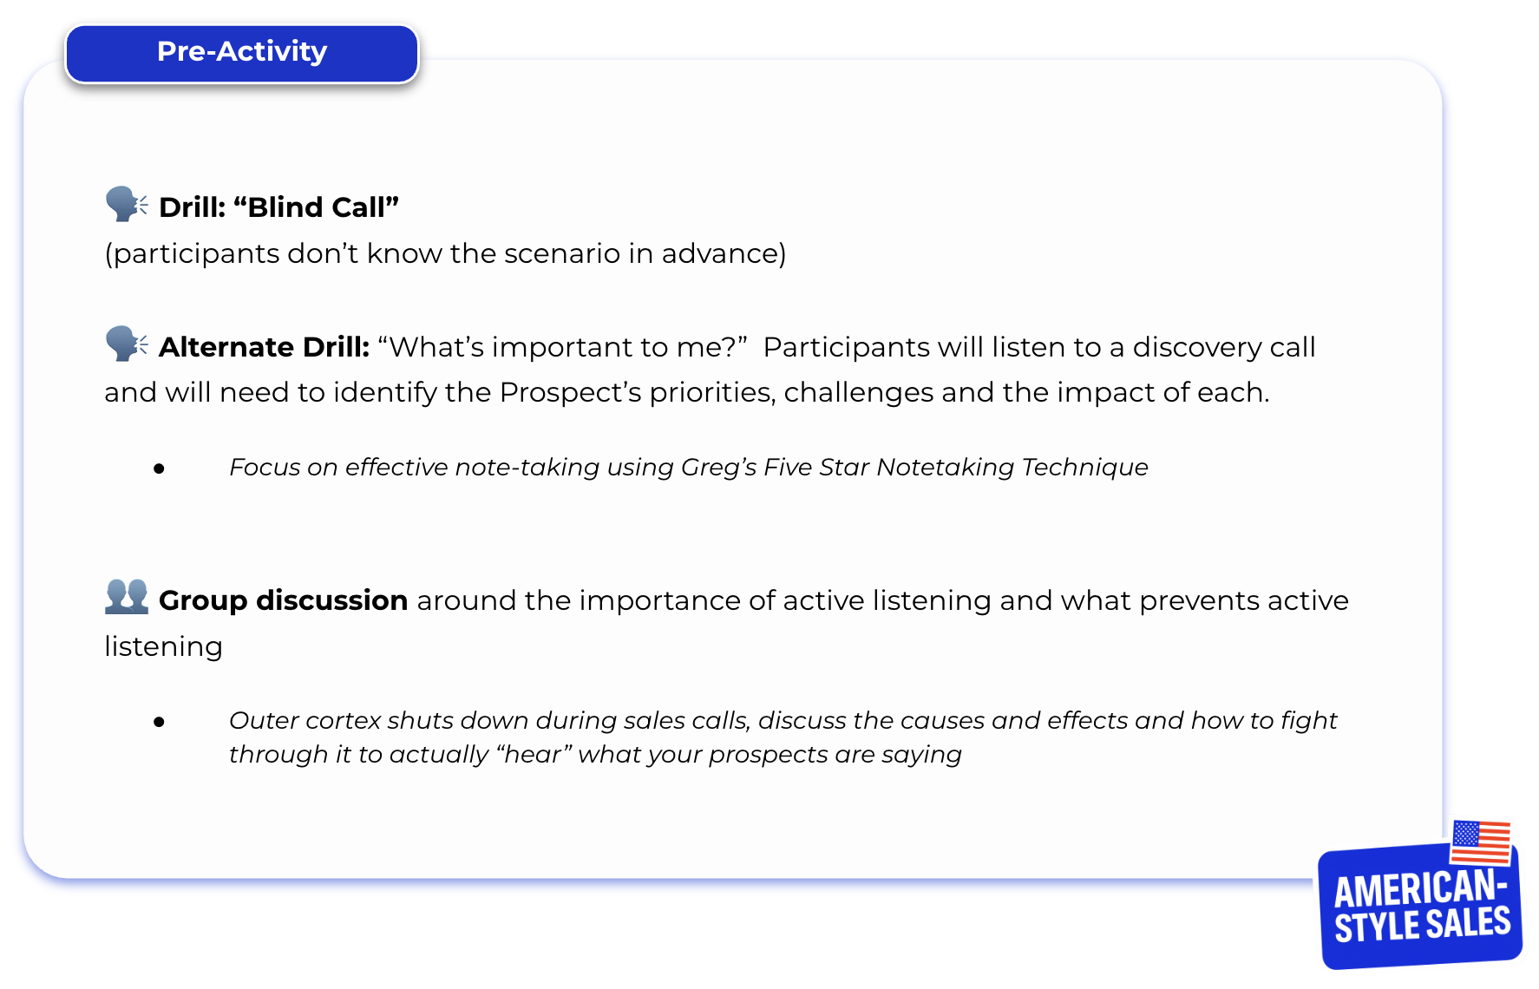The image size is (1539, 989).
Task: Click the American flag in the logo
Action: coord(1481,842)
